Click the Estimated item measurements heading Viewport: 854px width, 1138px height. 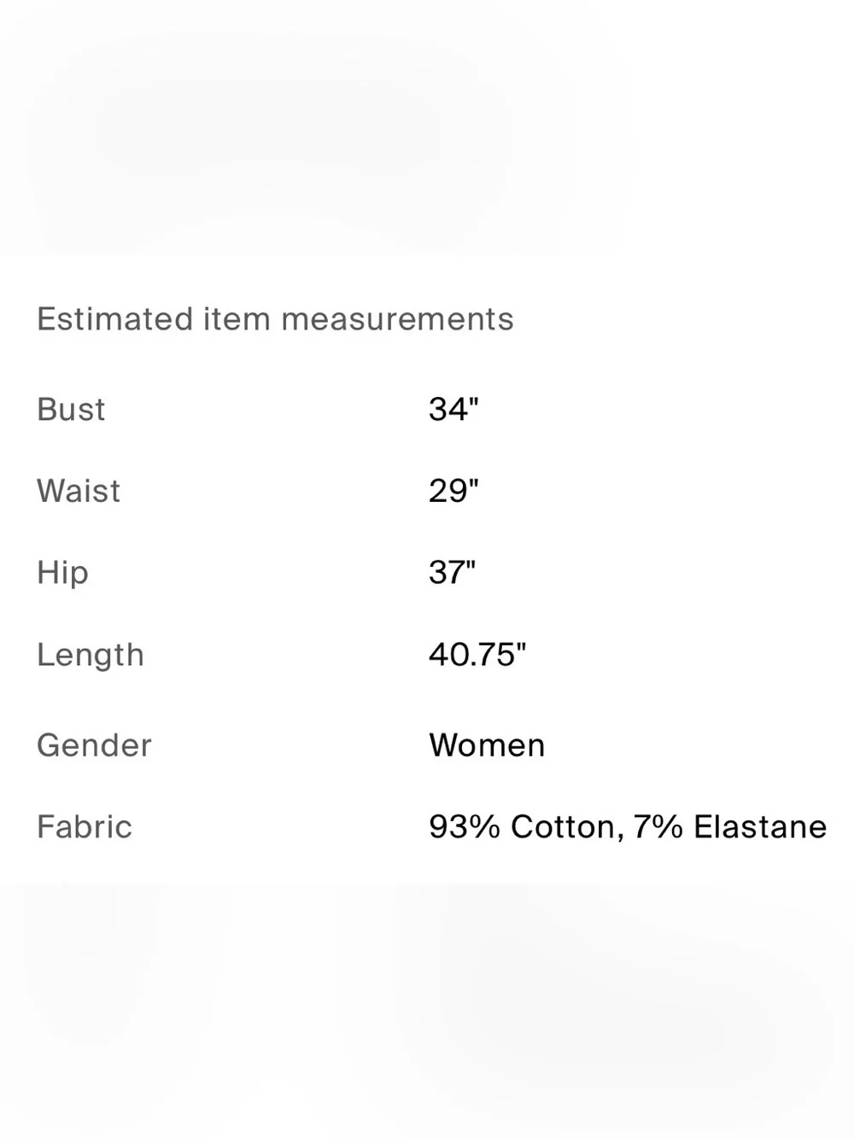pos(275,319)
